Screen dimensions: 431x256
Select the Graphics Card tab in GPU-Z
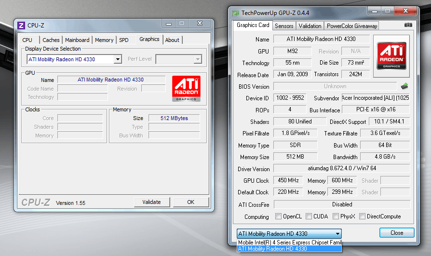point(253,25)
